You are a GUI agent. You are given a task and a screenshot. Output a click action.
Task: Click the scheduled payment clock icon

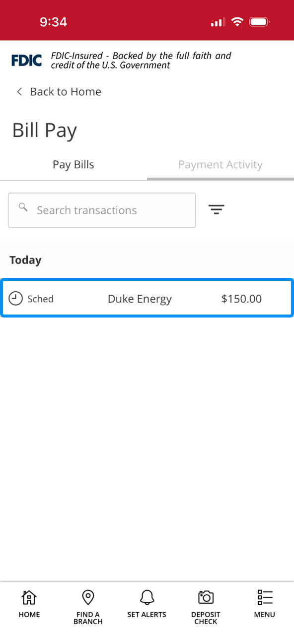click(15, 298)
